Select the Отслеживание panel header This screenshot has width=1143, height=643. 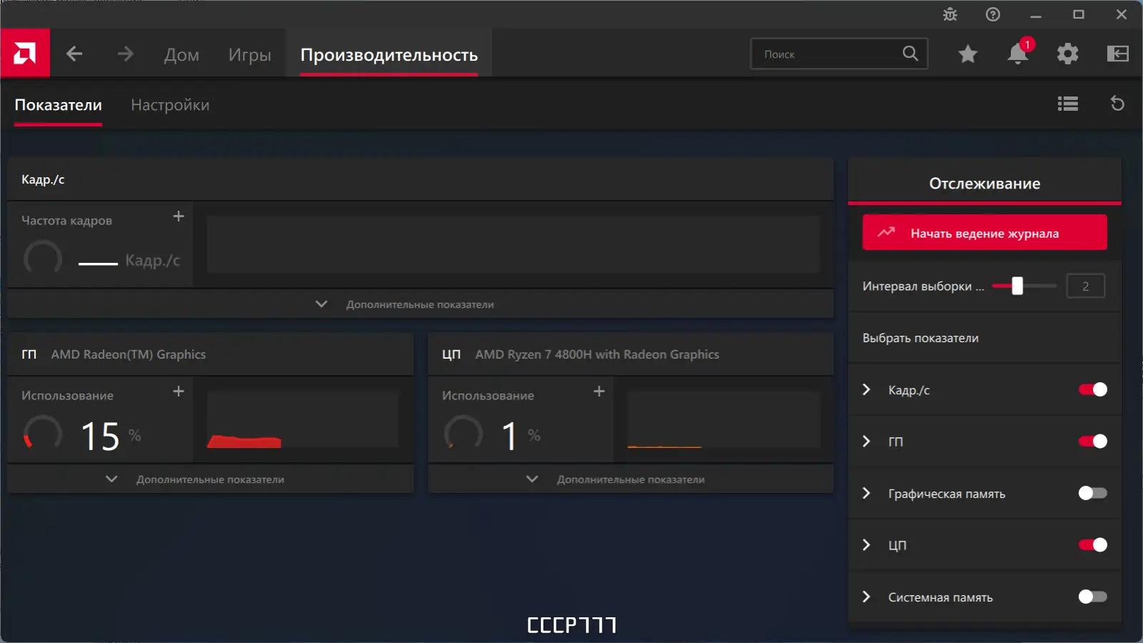(984, 183)
